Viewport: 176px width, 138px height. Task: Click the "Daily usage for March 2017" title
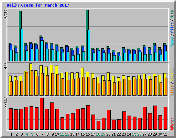point(38,5)
